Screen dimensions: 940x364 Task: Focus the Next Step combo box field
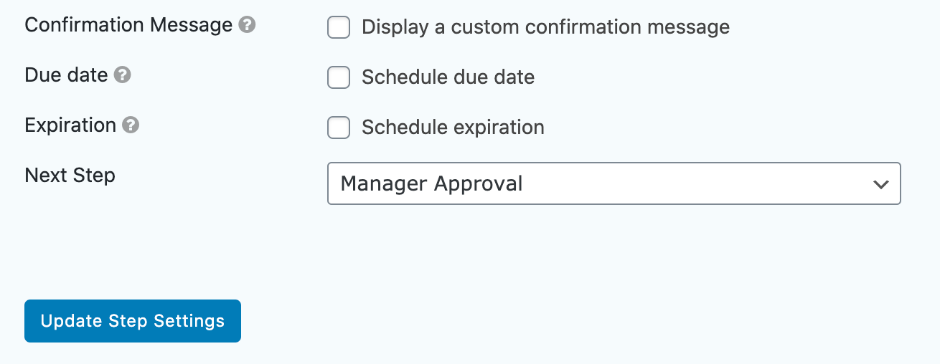[x=614, y=183]
